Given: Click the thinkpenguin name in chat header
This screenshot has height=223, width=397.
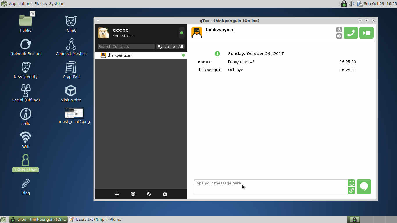Looking at the screenshot, I should coord(219,29).
